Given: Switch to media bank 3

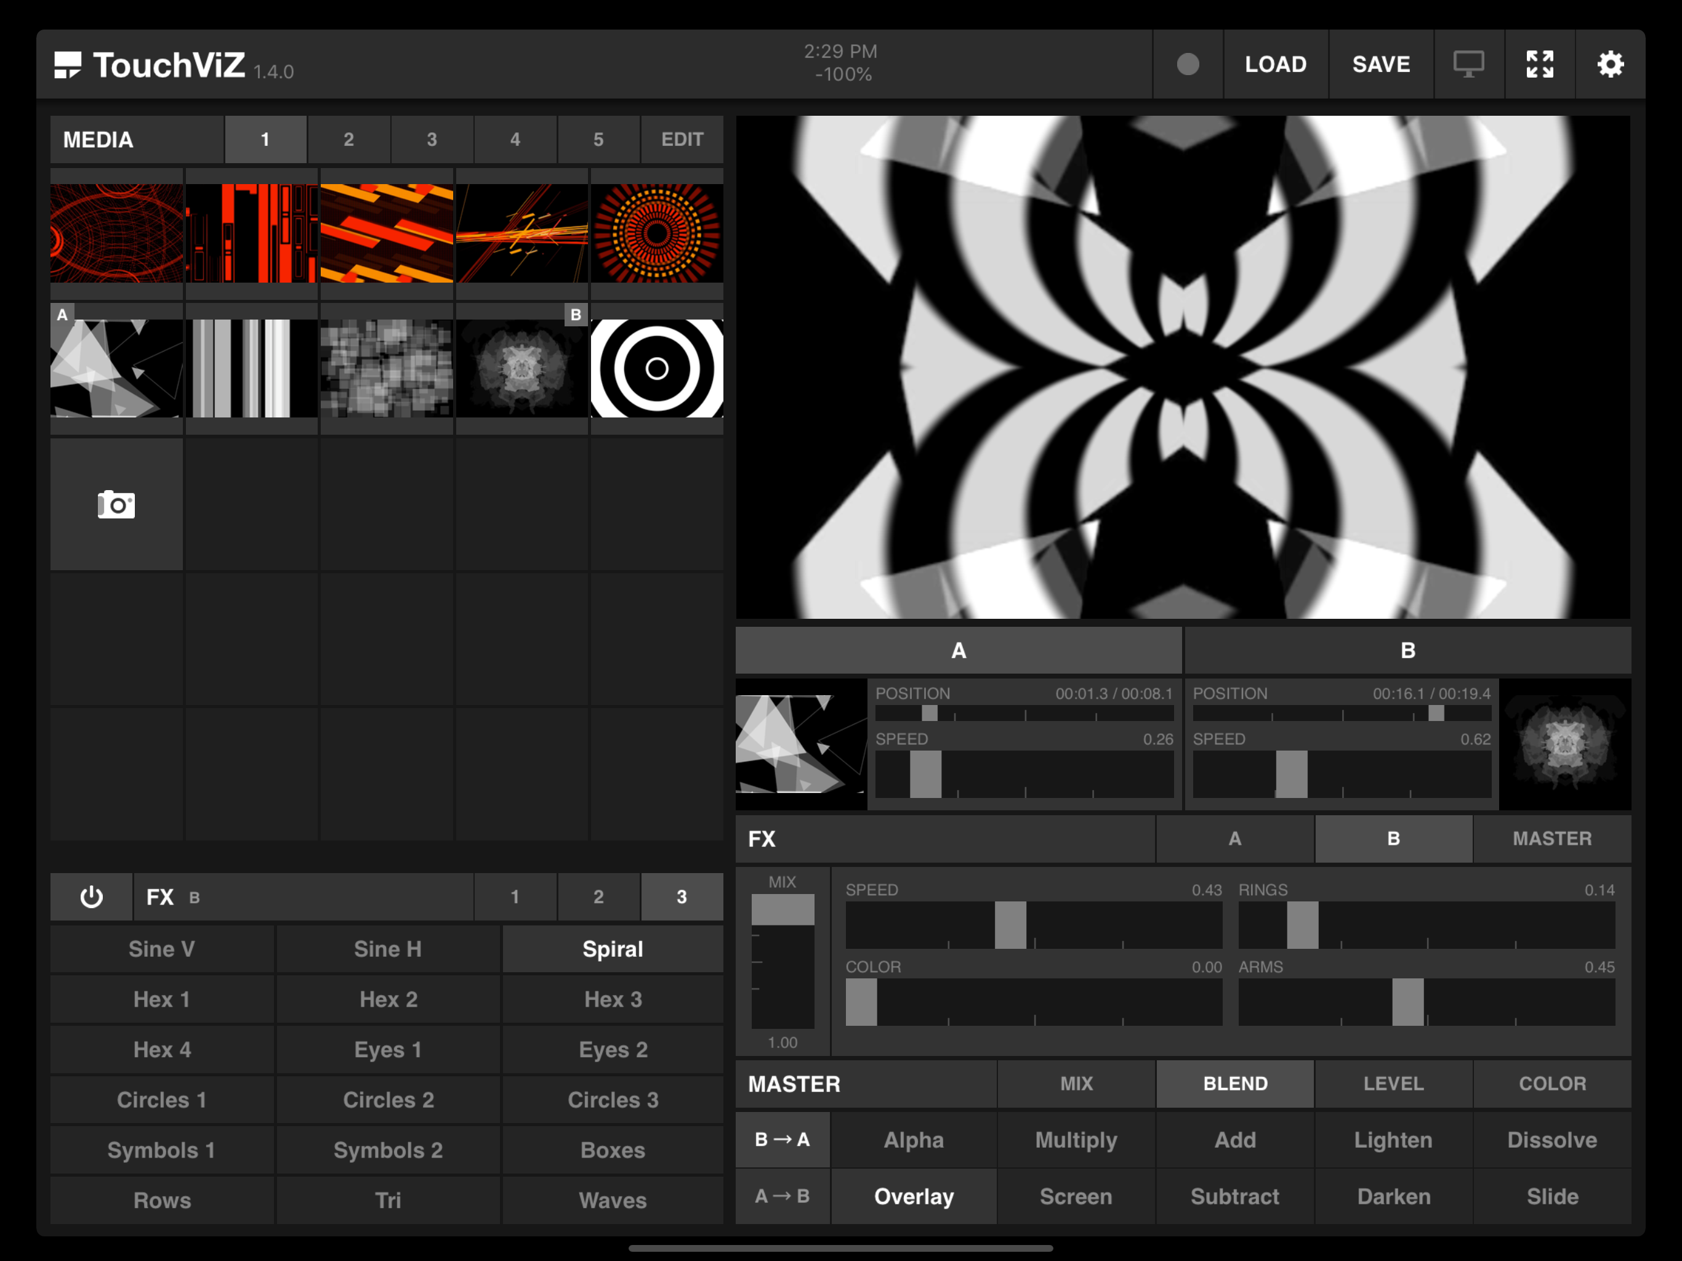Looking at the screenshot, I should (432, 140).
